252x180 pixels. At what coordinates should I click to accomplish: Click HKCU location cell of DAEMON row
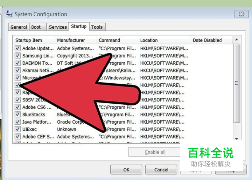(164, 63)
